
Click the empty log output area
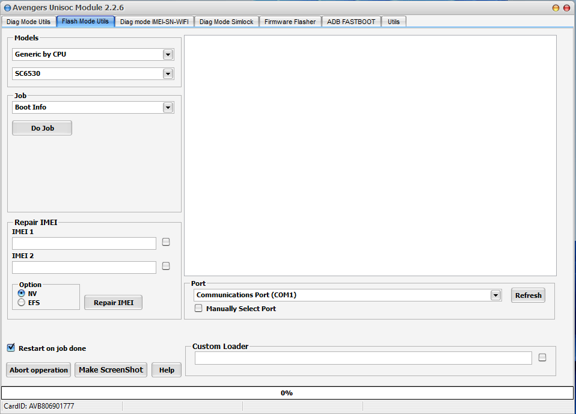coord(370,155)
